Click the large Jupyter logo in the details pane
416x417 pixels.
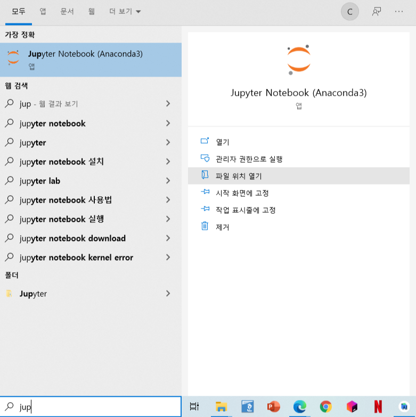(x=298, y=60)
